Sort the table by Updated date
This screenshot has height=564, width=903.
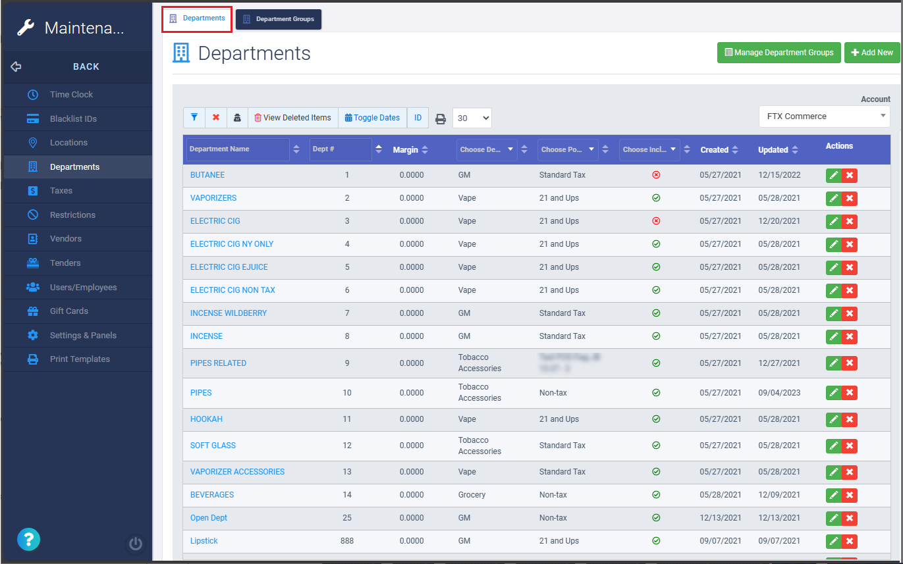[x=795, y=150]
